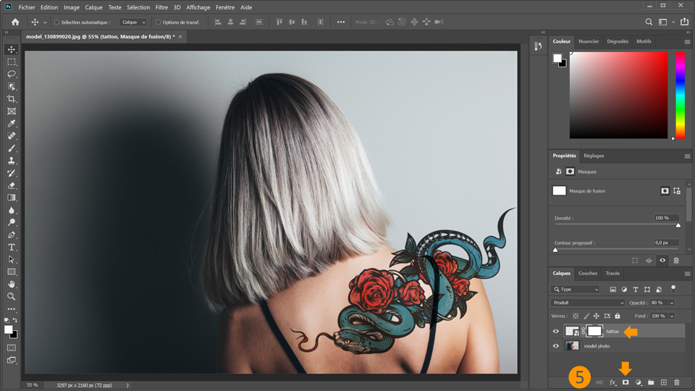Switch to the Nuancier tab

point(588,41)
